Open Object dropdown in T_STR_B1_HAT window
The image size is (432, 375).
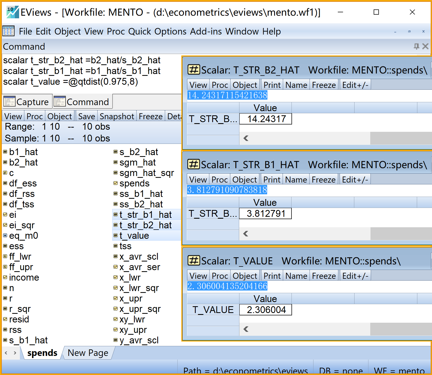(244, 180)
